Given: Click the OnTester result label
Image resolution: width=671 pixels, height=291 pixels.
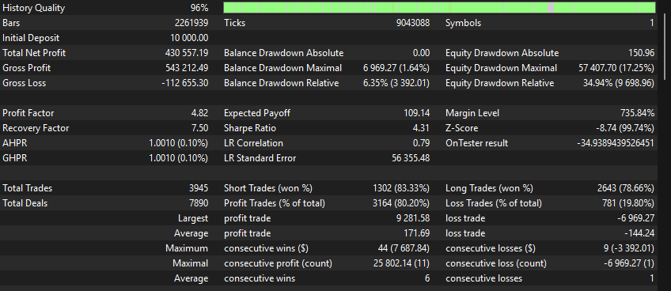Looking at the screenshot, I should 476,143.
